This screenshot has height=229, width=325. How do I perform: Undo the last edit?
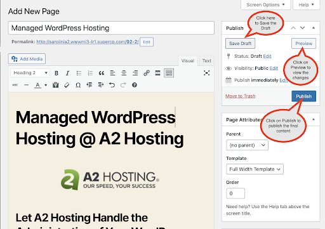tap(112, 85)
